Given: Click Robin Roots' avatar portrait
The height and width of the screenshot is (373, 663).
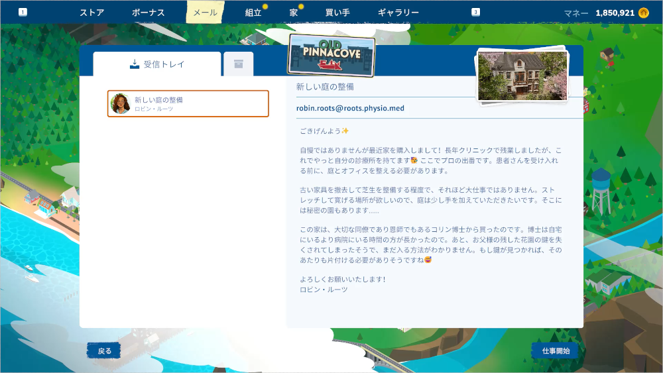Looking at the screenshot, I should pos(120,104).
